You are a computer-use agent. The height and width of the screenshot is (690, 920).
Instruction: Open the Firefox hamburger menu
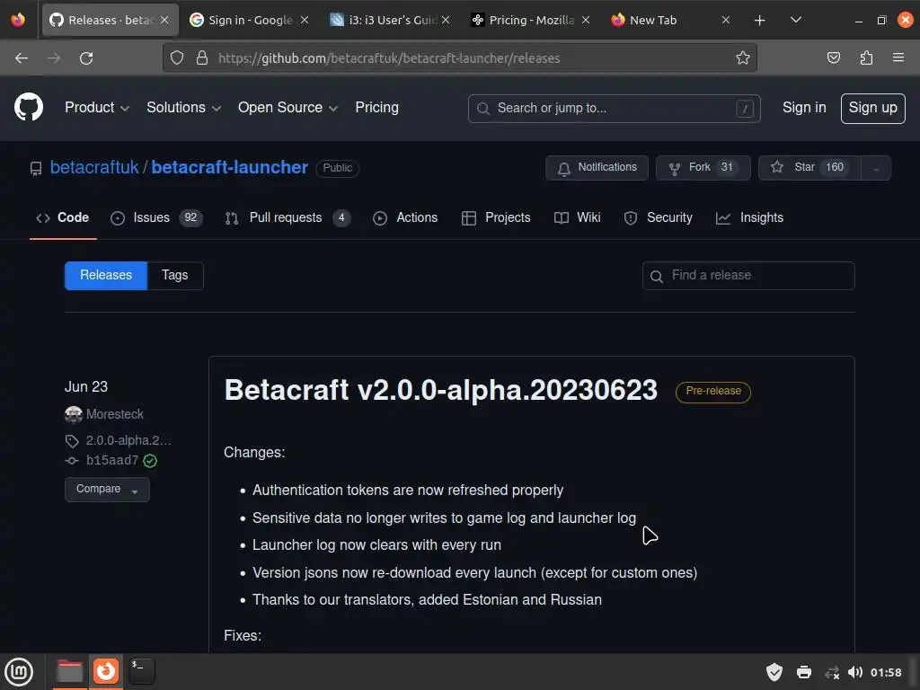(x=898, y=57)
